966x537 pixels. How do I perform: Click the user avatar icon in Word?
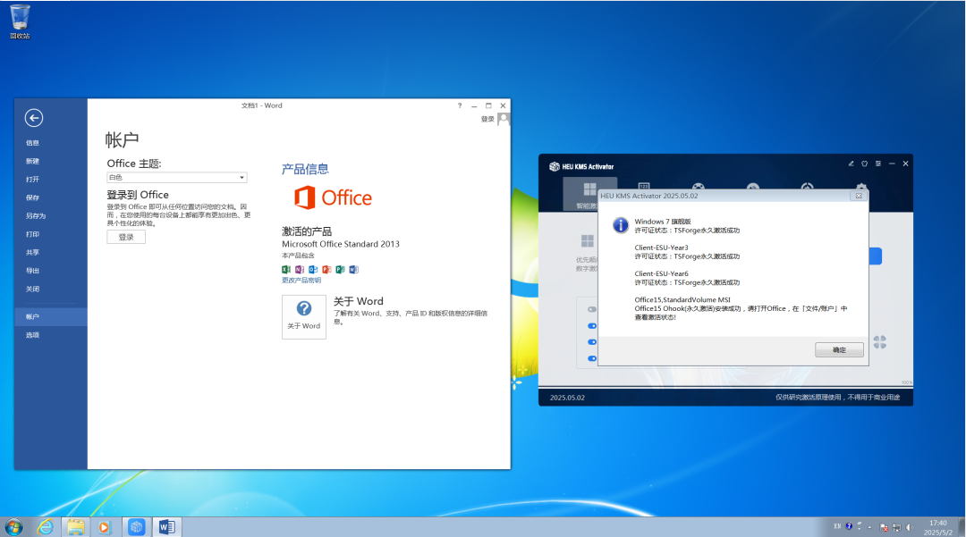(x=504, y=119)
